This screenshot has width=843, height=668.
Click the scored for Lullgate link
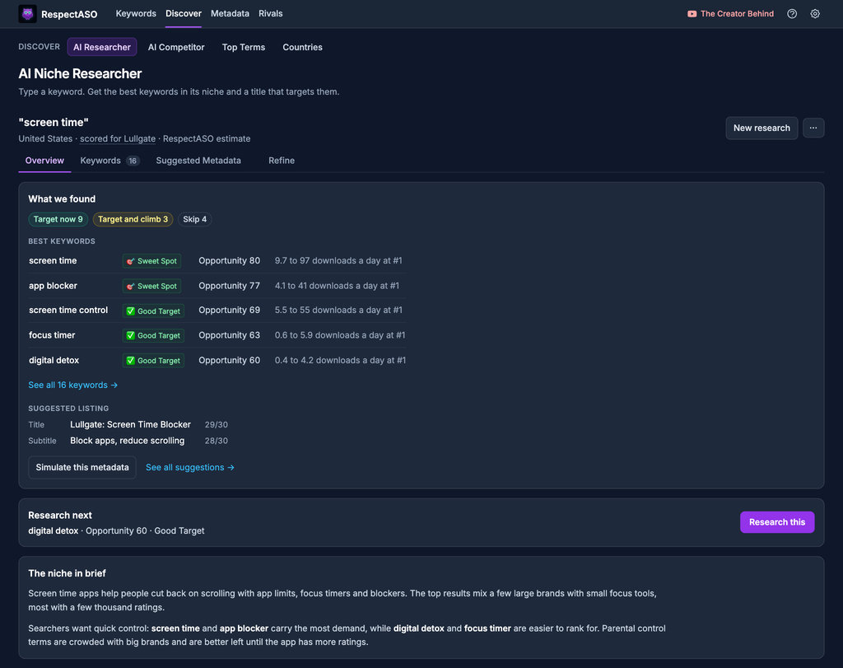click(118, 138)
